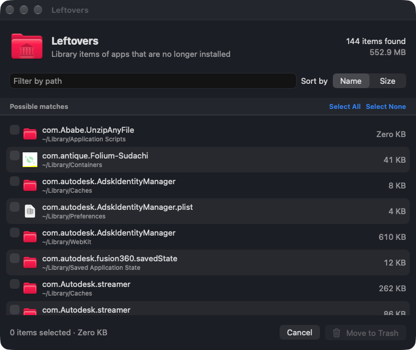The image size is (416, 350).
Task: Click the 262 KB size value
Action: pyautogui.click(x=392, y=288)
